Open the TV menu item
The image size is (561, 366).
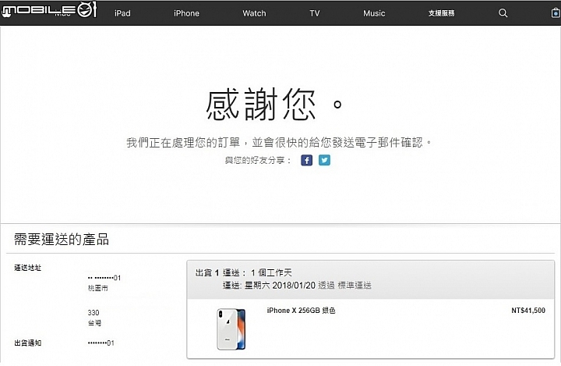point(315,13)
